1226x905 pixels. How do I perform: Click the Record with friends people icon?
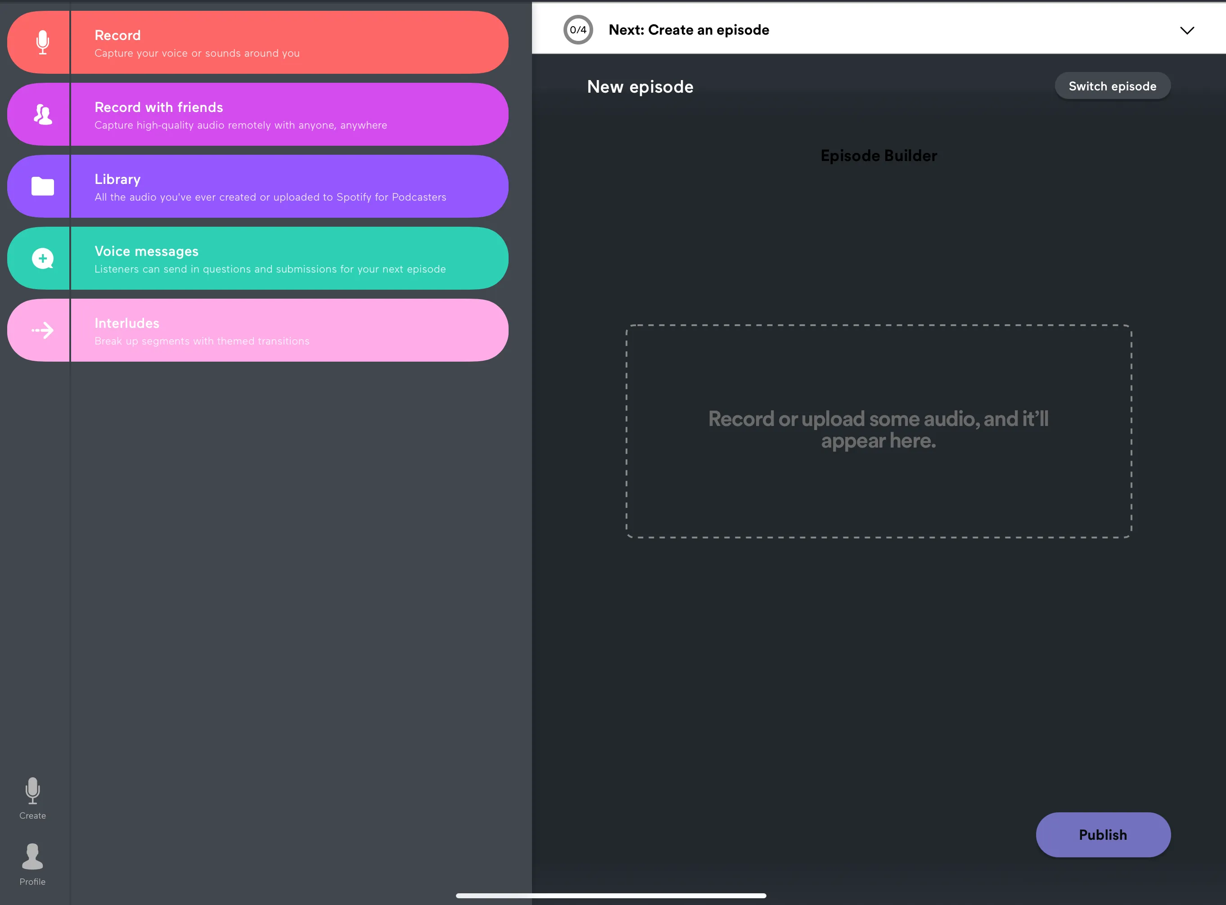click(42, 115)
